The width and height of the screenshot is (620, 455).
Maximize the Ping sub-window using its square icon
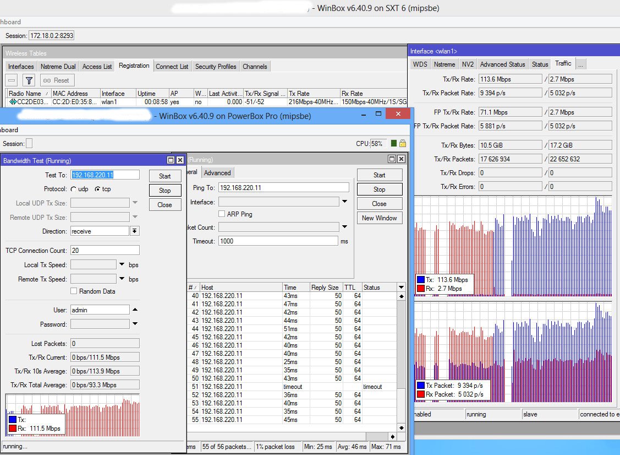pyautogui.click(x=392, y=159)
